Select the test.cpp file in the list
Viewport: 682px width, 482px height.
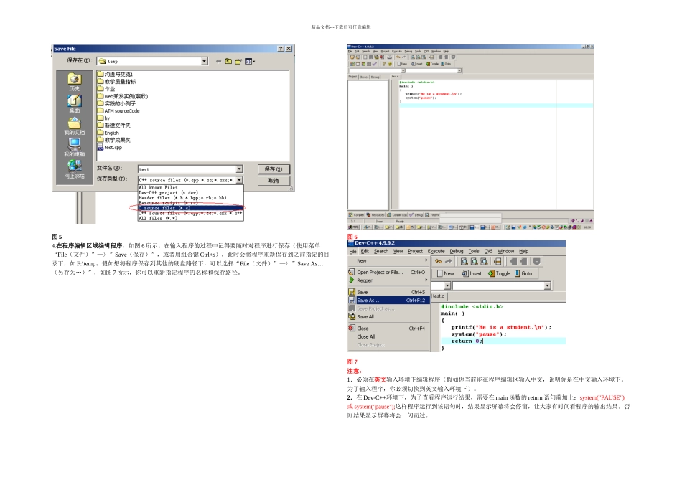tap(110, 147)
